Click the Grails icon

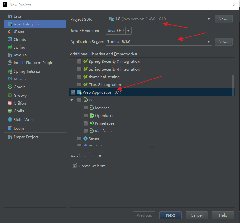point(10,111)
